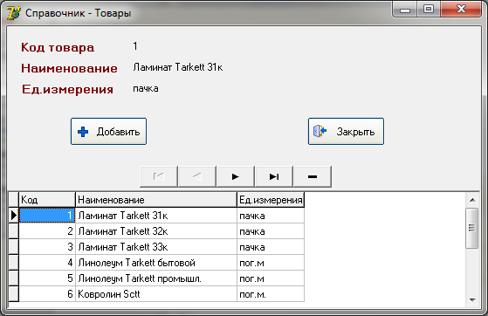488x316 pixels.
Task: Select Ламинат Tarkett 32к row
Action: coord(156,231)
